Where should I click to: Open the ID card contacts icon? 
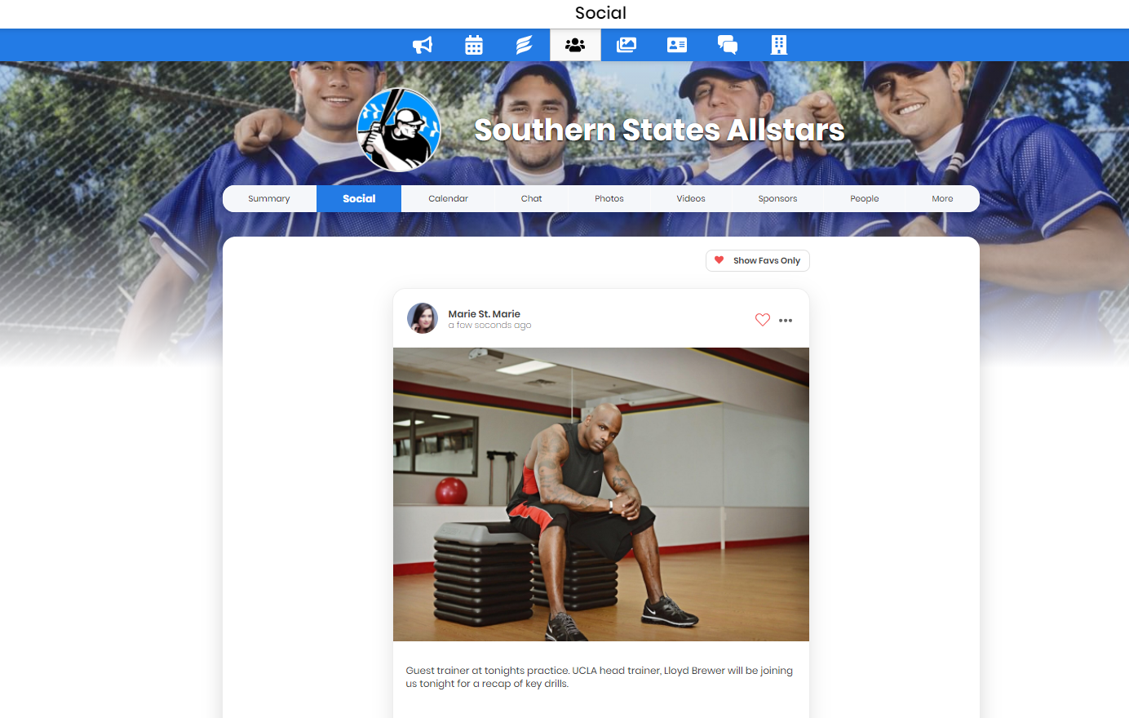[677, 45]
